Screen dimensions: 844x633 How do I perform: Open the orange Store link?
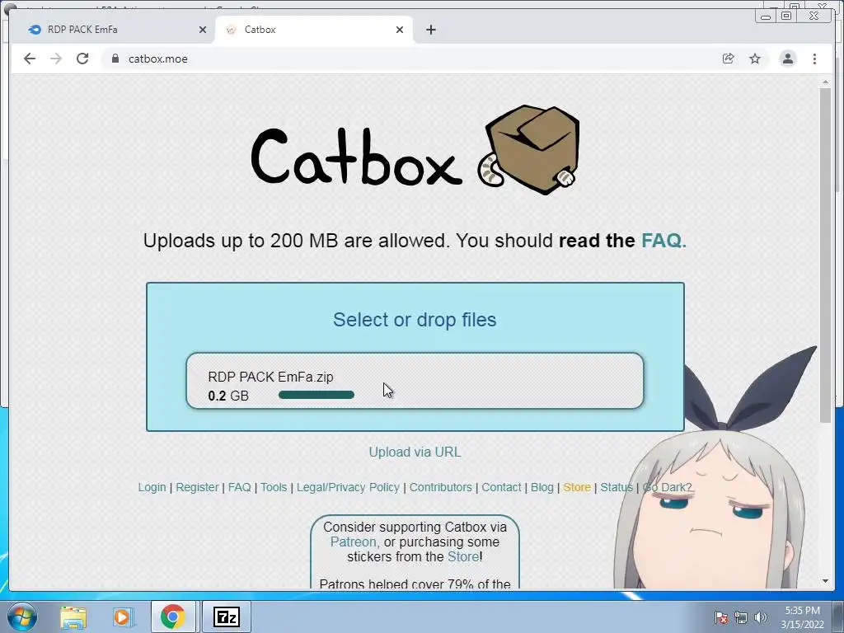pos(576,487)
